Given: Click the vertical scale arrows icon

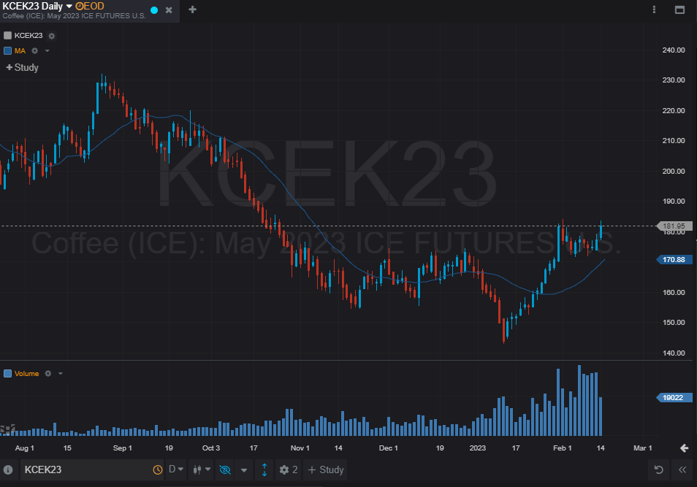Looking at the screenshot, I should 264,469.
